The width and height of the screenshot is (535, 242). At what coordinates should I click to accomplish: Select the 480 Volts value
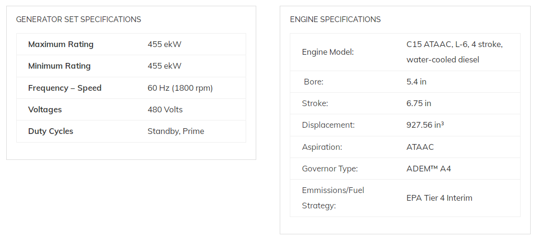pos(165,109)
